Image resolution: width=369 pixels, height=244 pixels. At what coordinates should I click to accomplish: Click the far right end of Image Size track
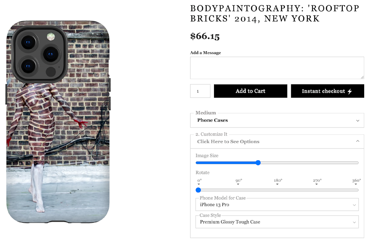[358, 163]
